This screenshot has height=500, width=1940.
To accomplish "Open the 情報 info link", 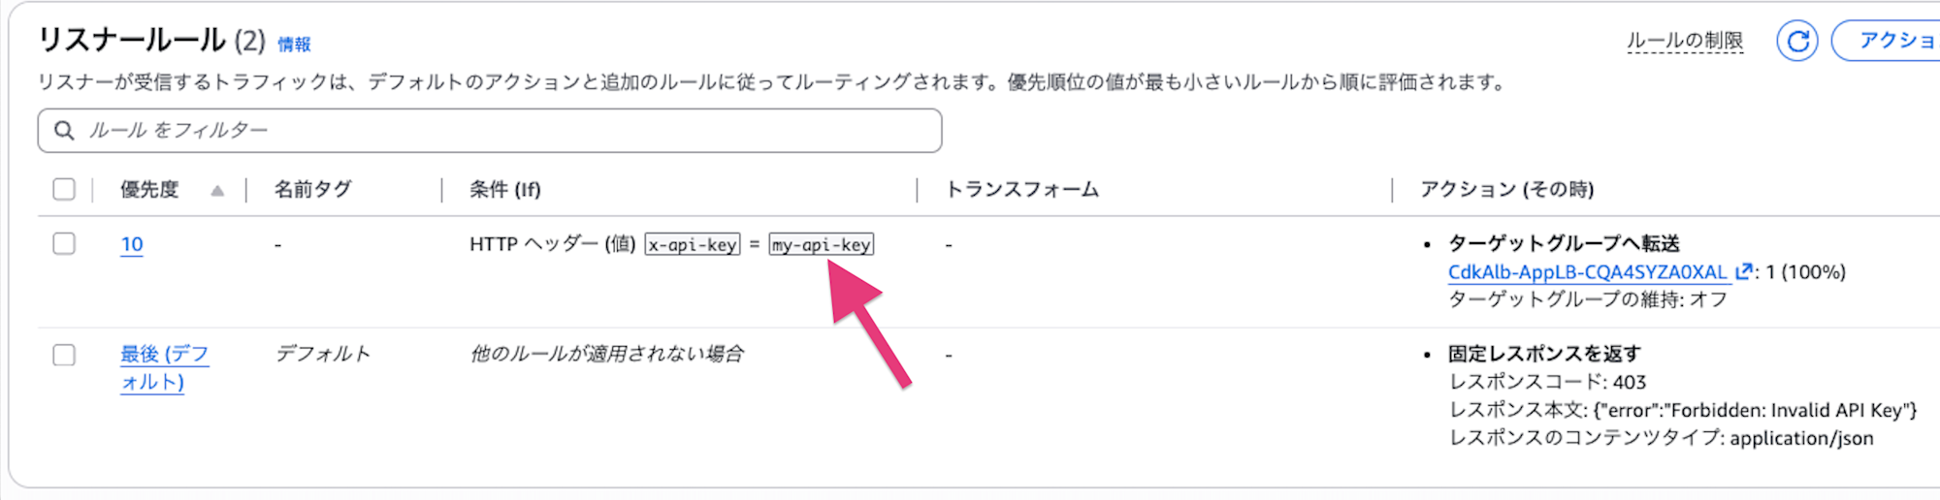I will pyautogui.click(x=294, y=45).
